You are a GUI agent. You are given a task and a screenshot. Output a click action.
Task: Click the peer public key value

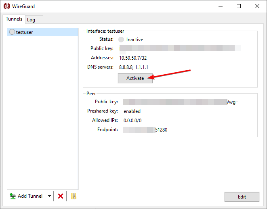coord(181,102)
